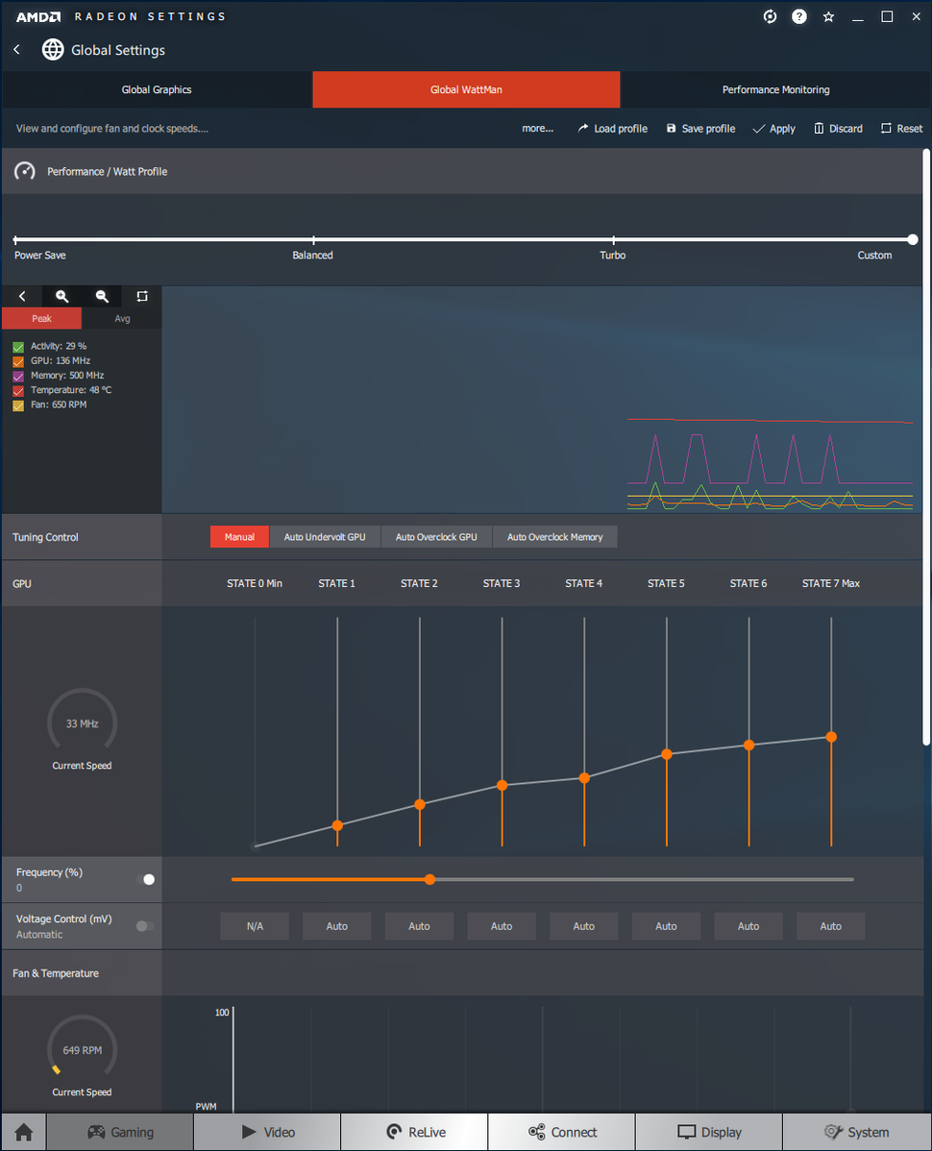Click the star favorites icon in the title bar
This screenshot has width=932, height=1151.
pos(828,16)
